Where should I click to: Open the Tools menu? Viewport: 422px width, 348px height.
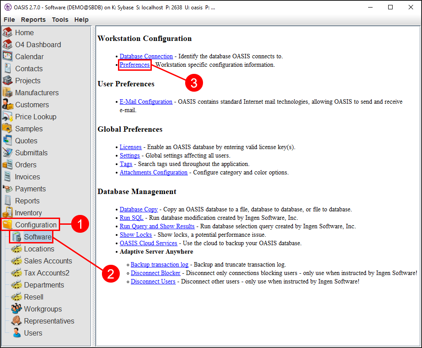click(60, 20)
